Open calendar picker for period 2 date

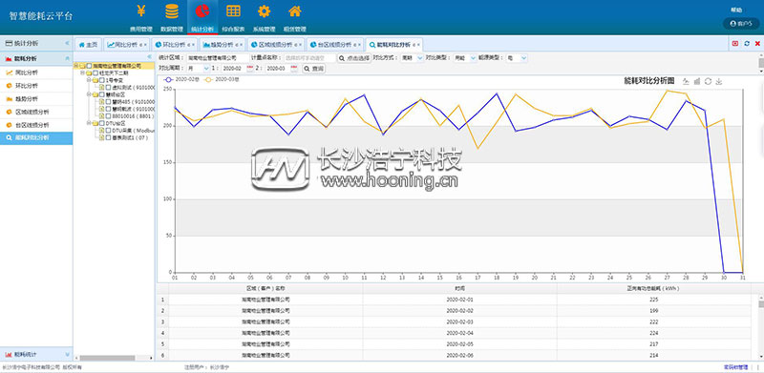pos(294,69)
